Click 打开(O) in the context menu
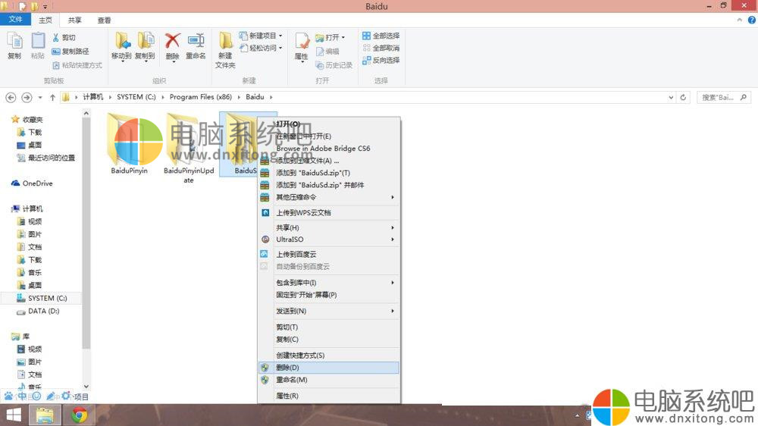This screenshot has width=758, height=426. pos(329,124)
